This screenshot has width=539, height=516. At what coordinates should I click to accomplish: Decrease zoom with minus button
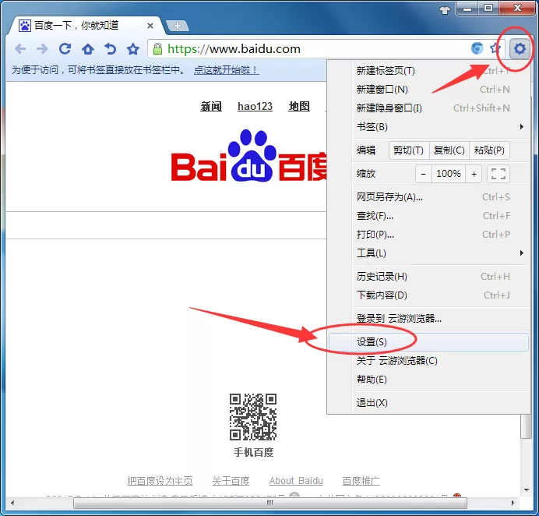[424, 174]
